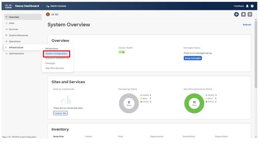Open the Admin Console dropdown
The image size is (260, 144).
click(57, 6)
